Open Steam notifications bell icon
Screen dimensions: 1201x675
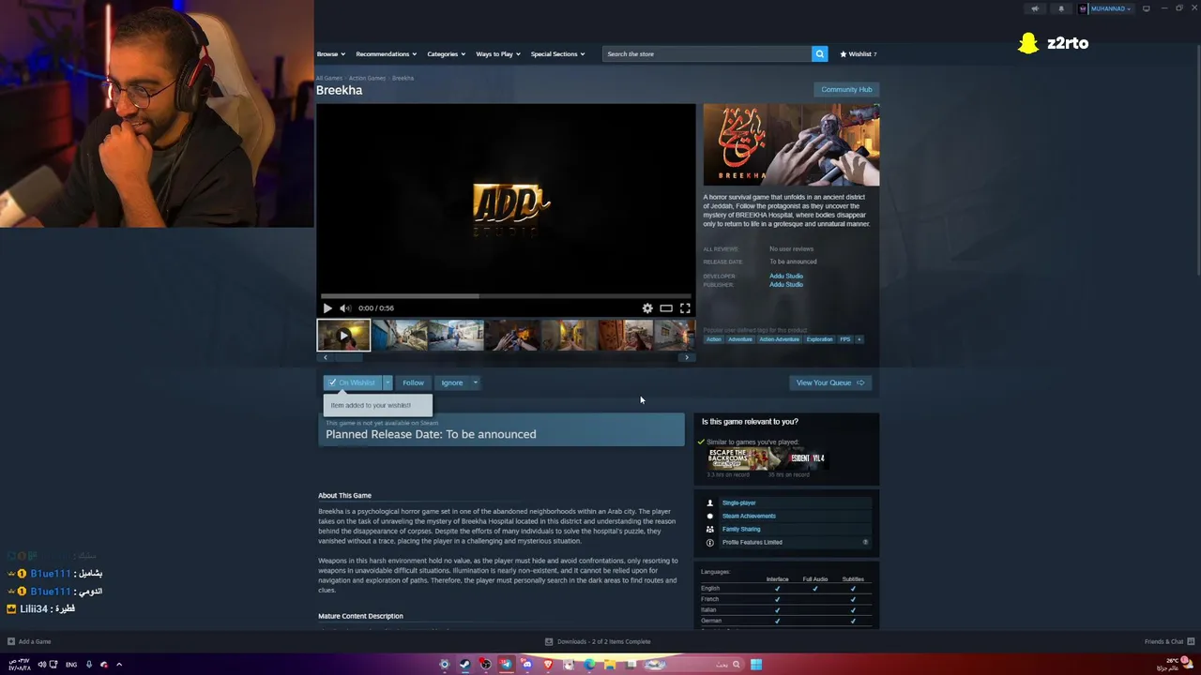[x=1061, y=8]
